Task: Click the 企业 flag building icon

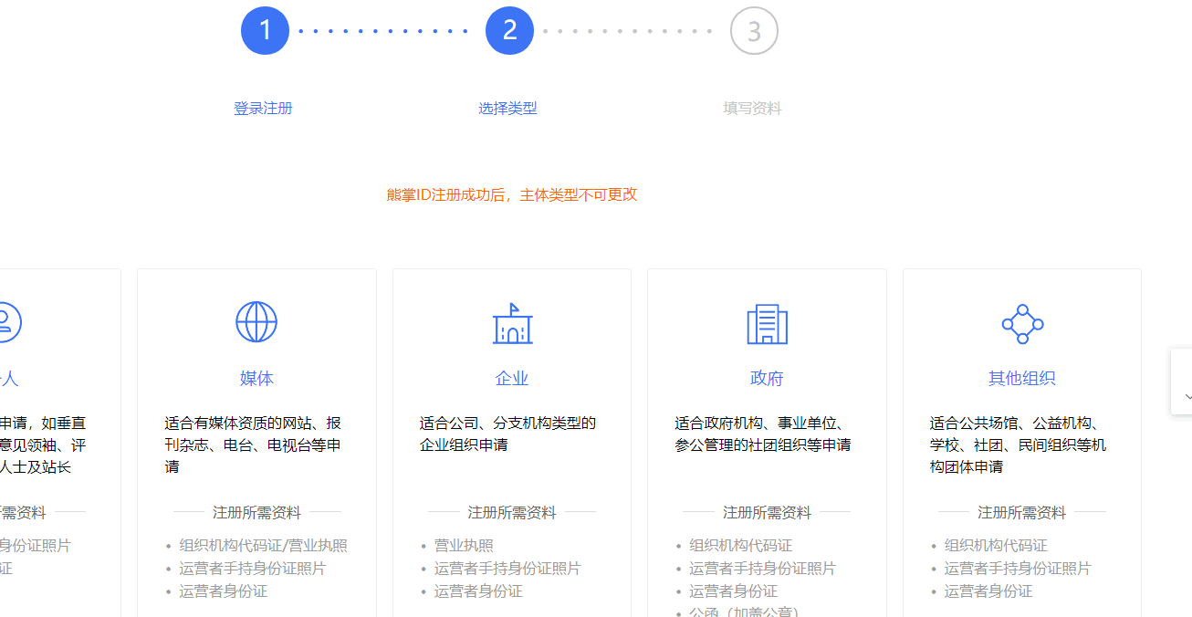Action: tap(511, 321)
